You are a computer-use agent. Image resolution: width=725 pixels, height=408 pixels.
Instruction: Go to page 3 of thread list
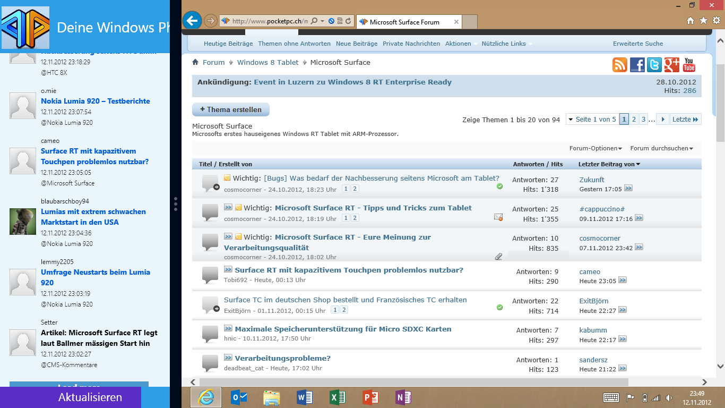[643, 120]
